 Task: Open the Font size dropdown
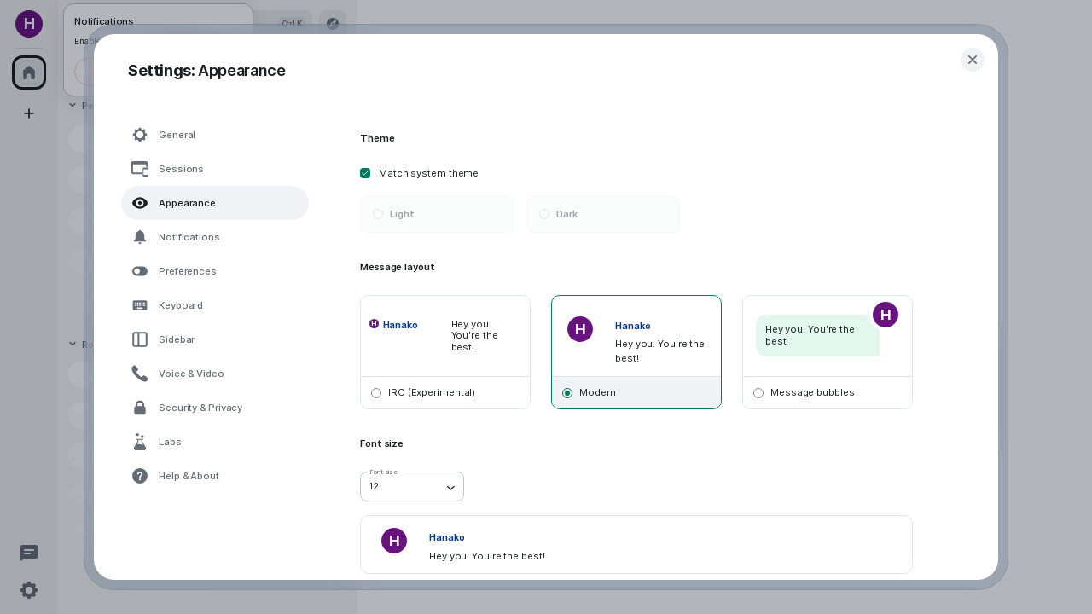pyautogui.click(x=412, y=487)
